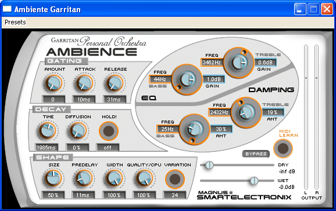The width and height of the screenshot is (336, 211).
Task: Click the Damping Treble 2432Hz field
Action: pyautogui.click(x=219, y=112)
